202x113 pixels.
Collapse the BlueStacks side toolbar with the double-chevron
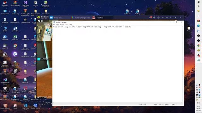pos(181,18)
